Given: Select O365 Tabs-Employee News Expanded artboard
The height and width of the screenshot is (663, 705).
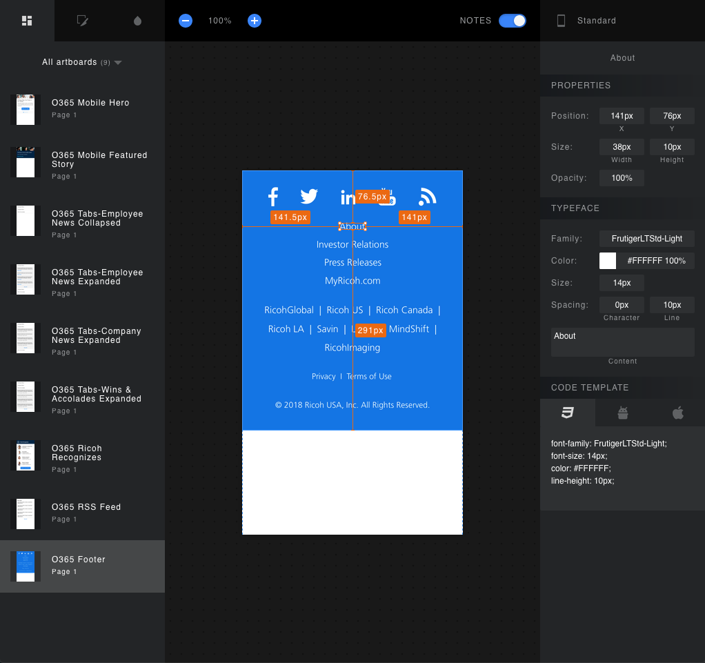Looking at the screenshot, I should pos(82,282).
